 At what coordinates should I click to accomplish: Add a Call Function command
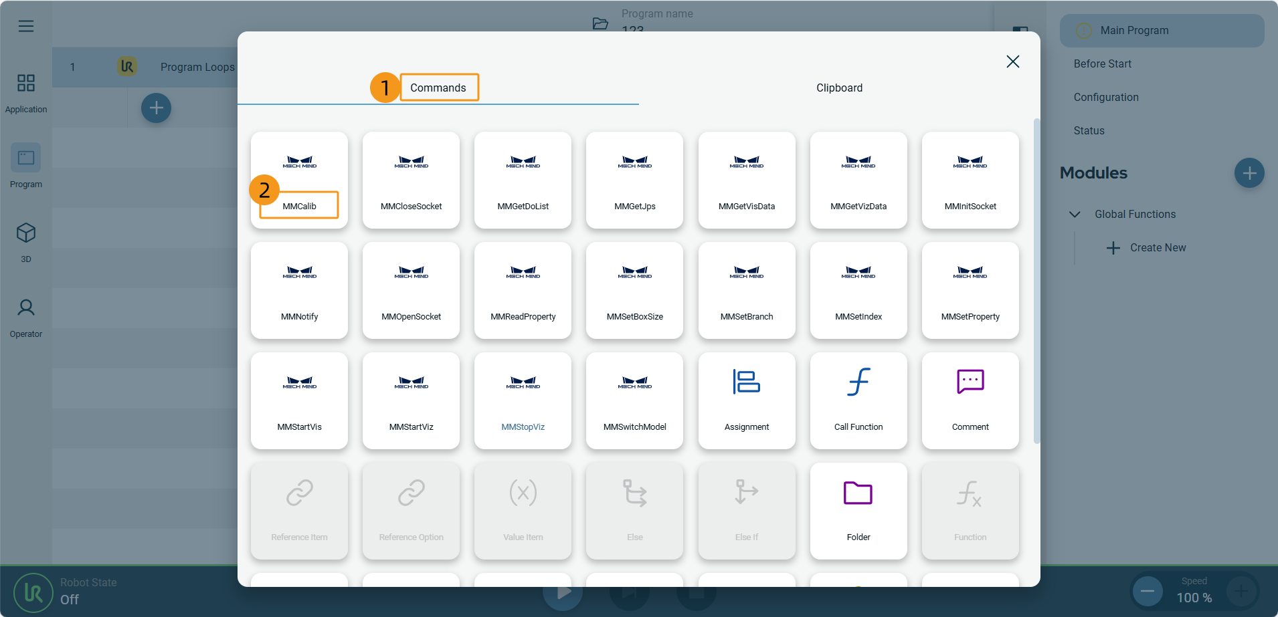tap(858, 400)
